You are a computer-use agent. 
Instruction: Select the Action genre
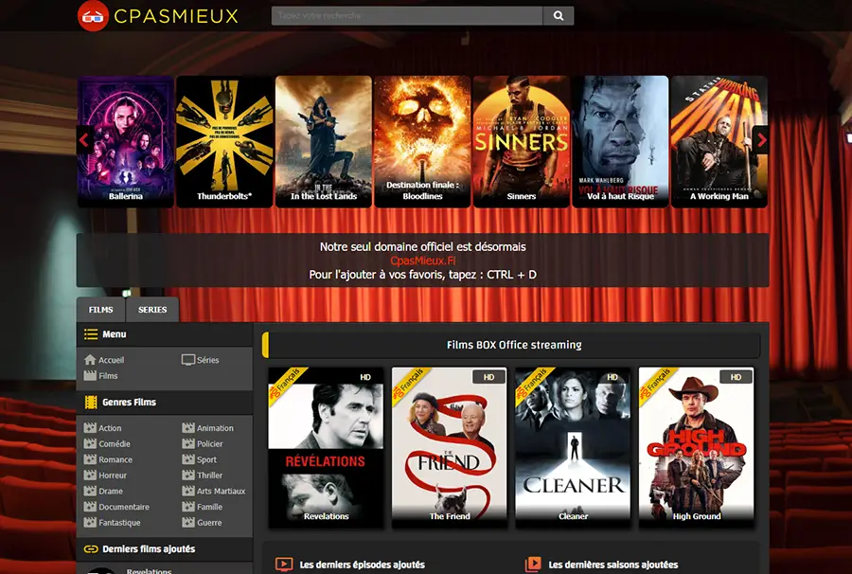coord(110,428)
